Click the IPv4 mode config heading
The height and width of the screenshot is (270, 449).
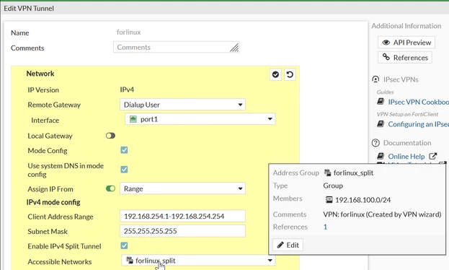(x=53, y=202)
